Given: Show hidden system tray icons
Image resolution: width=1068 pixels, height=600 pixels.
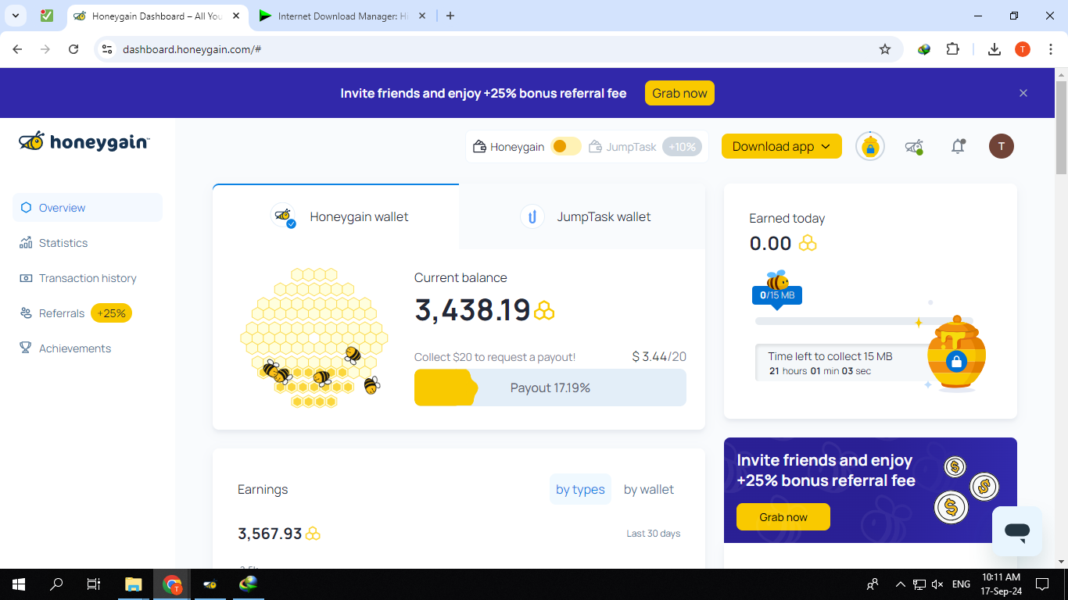Looking at the screenshot, I should point(900,584).
